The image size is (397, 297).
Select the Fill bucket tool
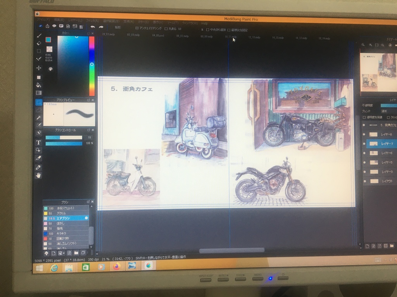[x=38, y=85]
